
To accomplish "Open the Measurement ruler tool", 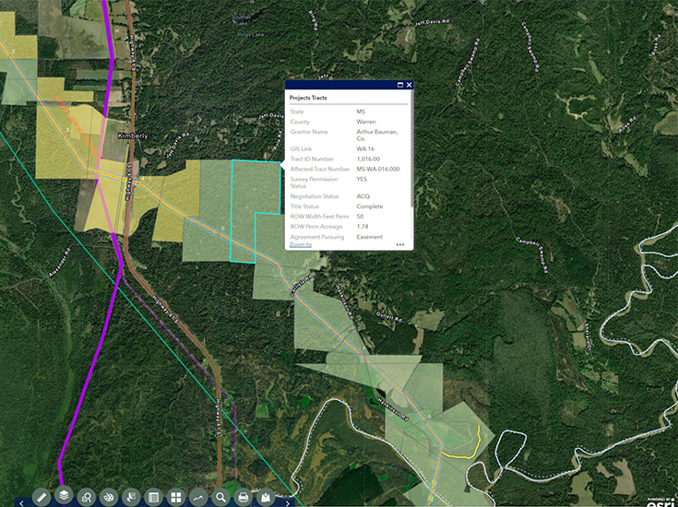I will [x=42, y=497].
